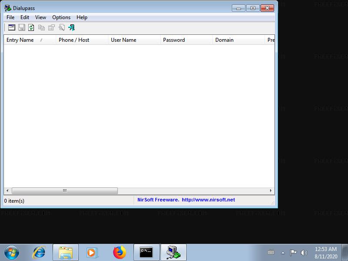Viewport: 348px width, 261px height.
Task: Open the Windows Start button
Action: point(12,252)
